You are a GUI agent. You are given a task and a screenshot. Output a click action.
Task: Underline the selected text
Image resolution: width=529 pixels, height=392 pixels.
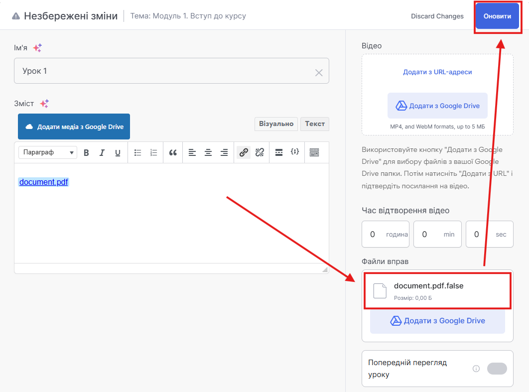point(118,153)
